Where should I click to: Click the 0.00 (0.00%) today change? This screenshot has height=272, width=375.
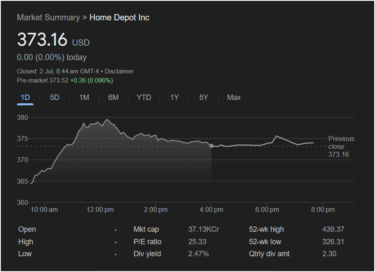pyautogui.click(x=52, y=57)
